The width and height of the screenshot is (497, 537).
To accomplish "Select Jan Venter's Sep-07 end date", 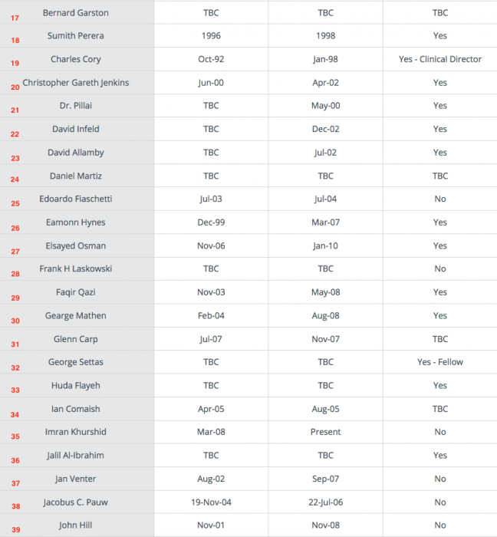I will (325, 479).
